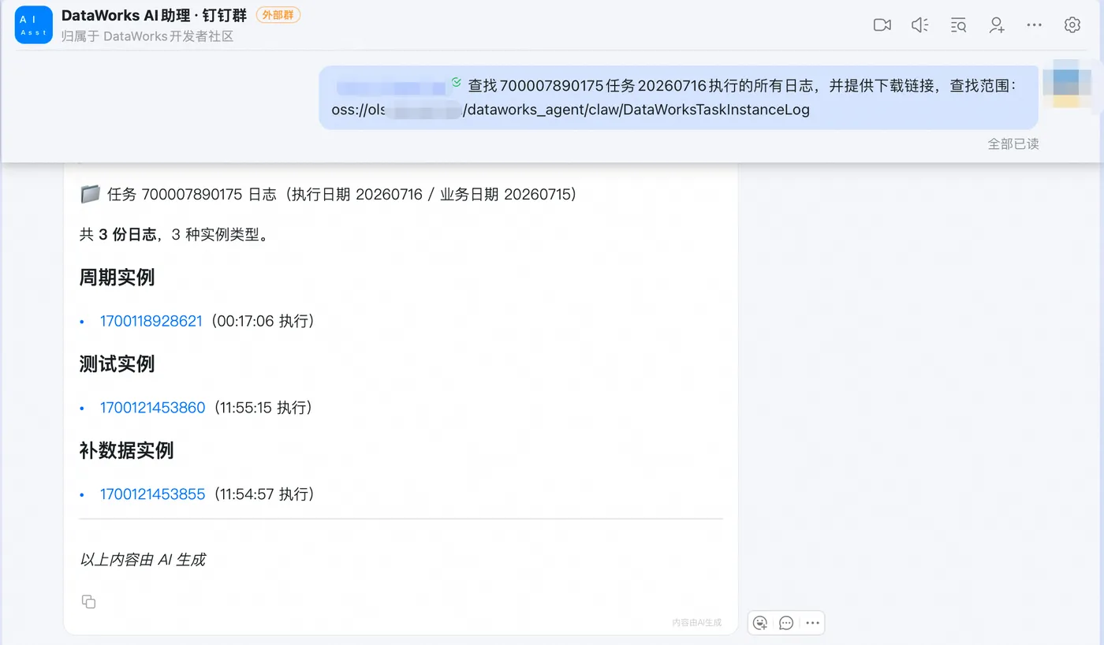Open log link 1700121453855

152,494
